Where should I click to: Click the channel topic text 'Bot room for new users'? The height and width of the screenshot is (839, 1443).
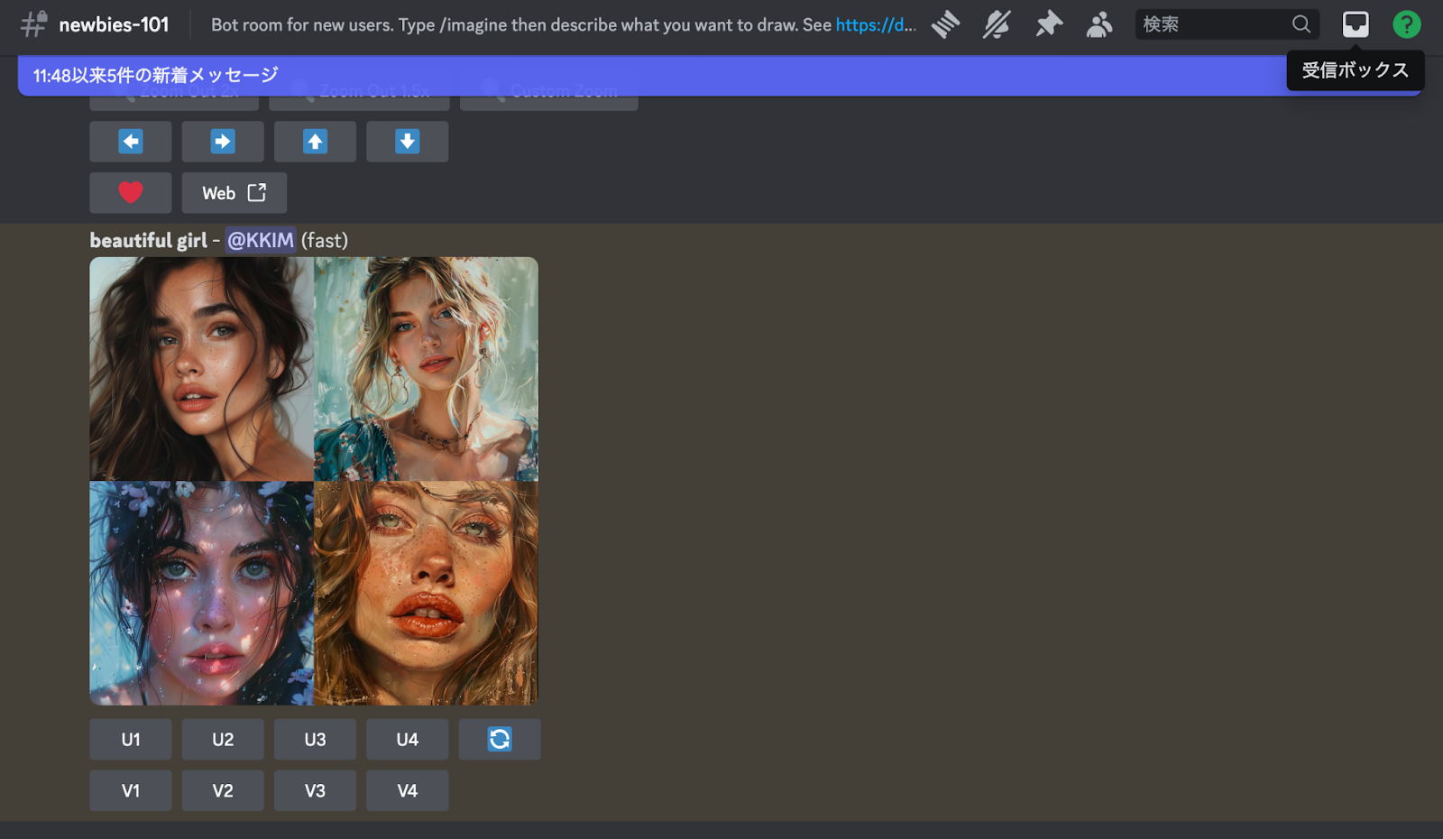pyautogui.click(x=302, y=25)
